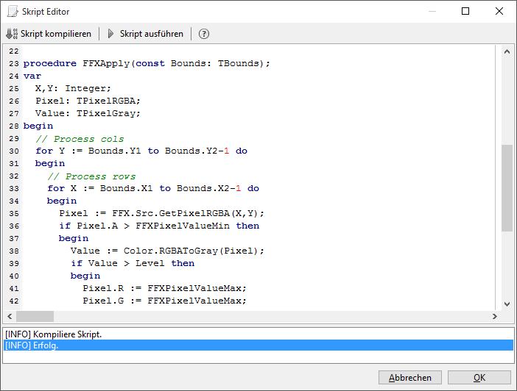Click the Skript Editor window document icon
Image resolution: width=517 pixels, height=391 pixels.
click(x=13, y=12)
